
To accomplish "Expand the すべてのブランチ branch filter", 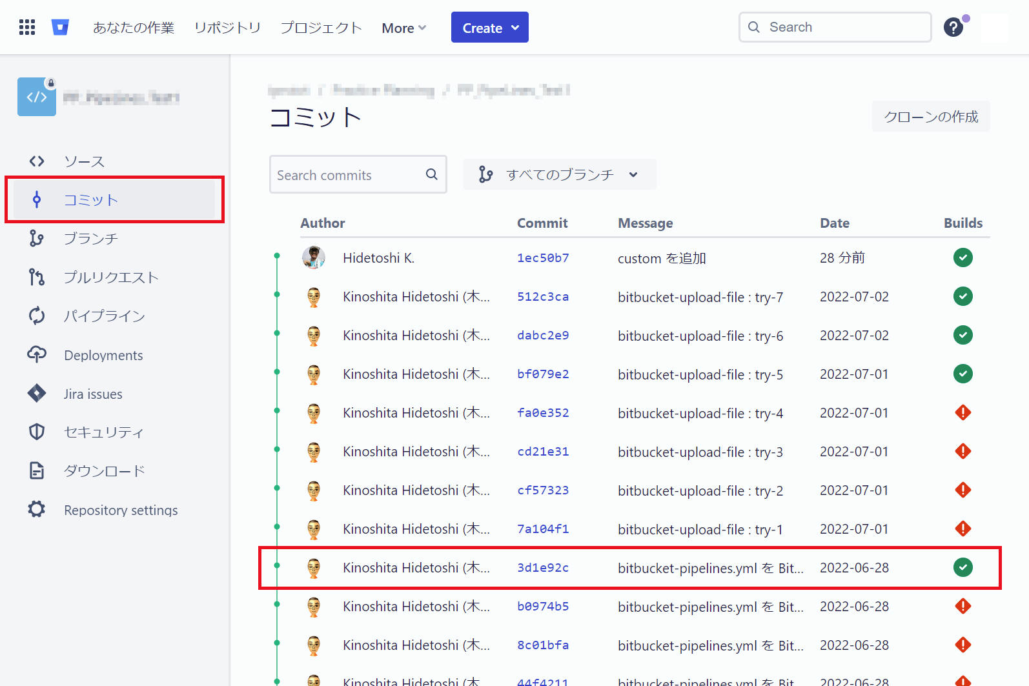I will (559, 174).
